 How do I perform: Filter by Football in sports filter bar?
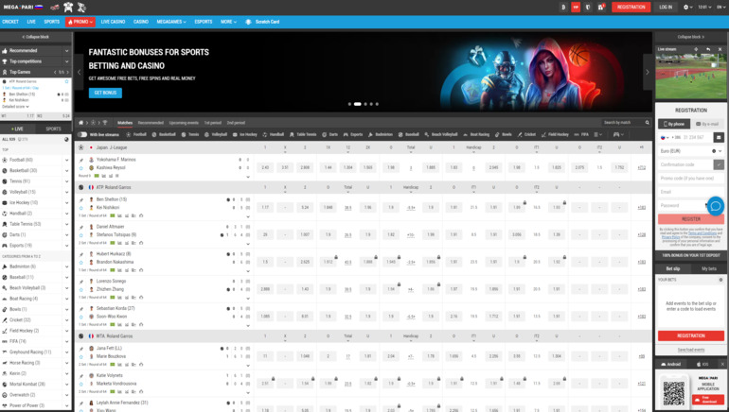pyautogui.click(x=136, y=134)
